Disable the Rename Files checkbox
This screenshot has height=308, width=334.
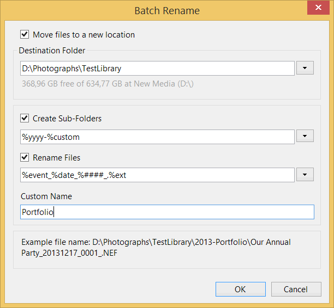tap(24, 158)
